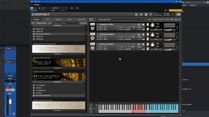
Task: Toggle the A-Z sort button
Action: [50, 23]
